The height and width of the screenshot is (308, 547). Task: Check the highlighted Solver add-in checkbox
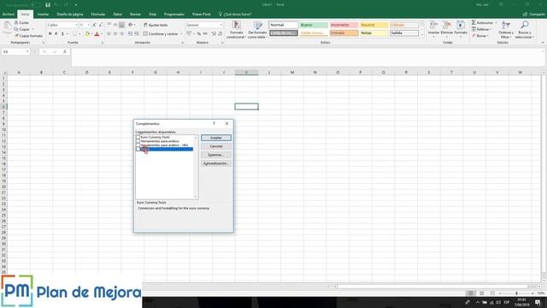click(138, 149)
